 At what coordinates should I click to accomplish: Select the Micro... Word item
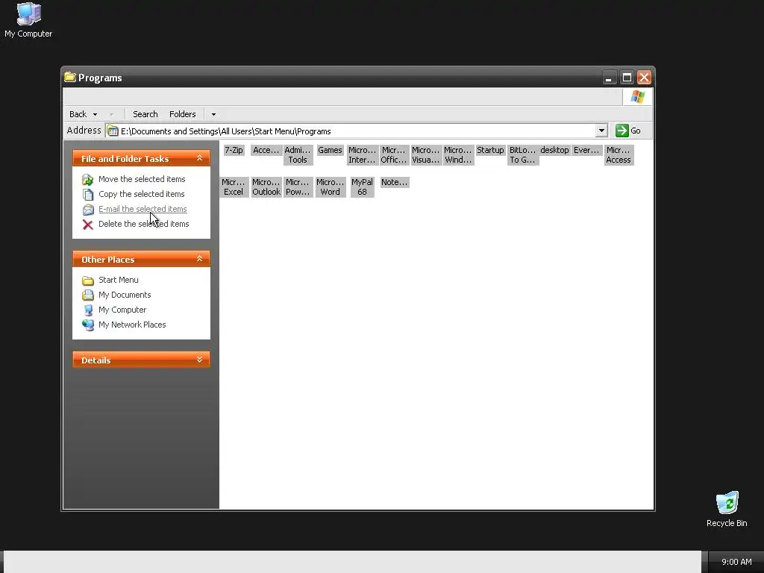pyautogui.click(x=330, y=187)
